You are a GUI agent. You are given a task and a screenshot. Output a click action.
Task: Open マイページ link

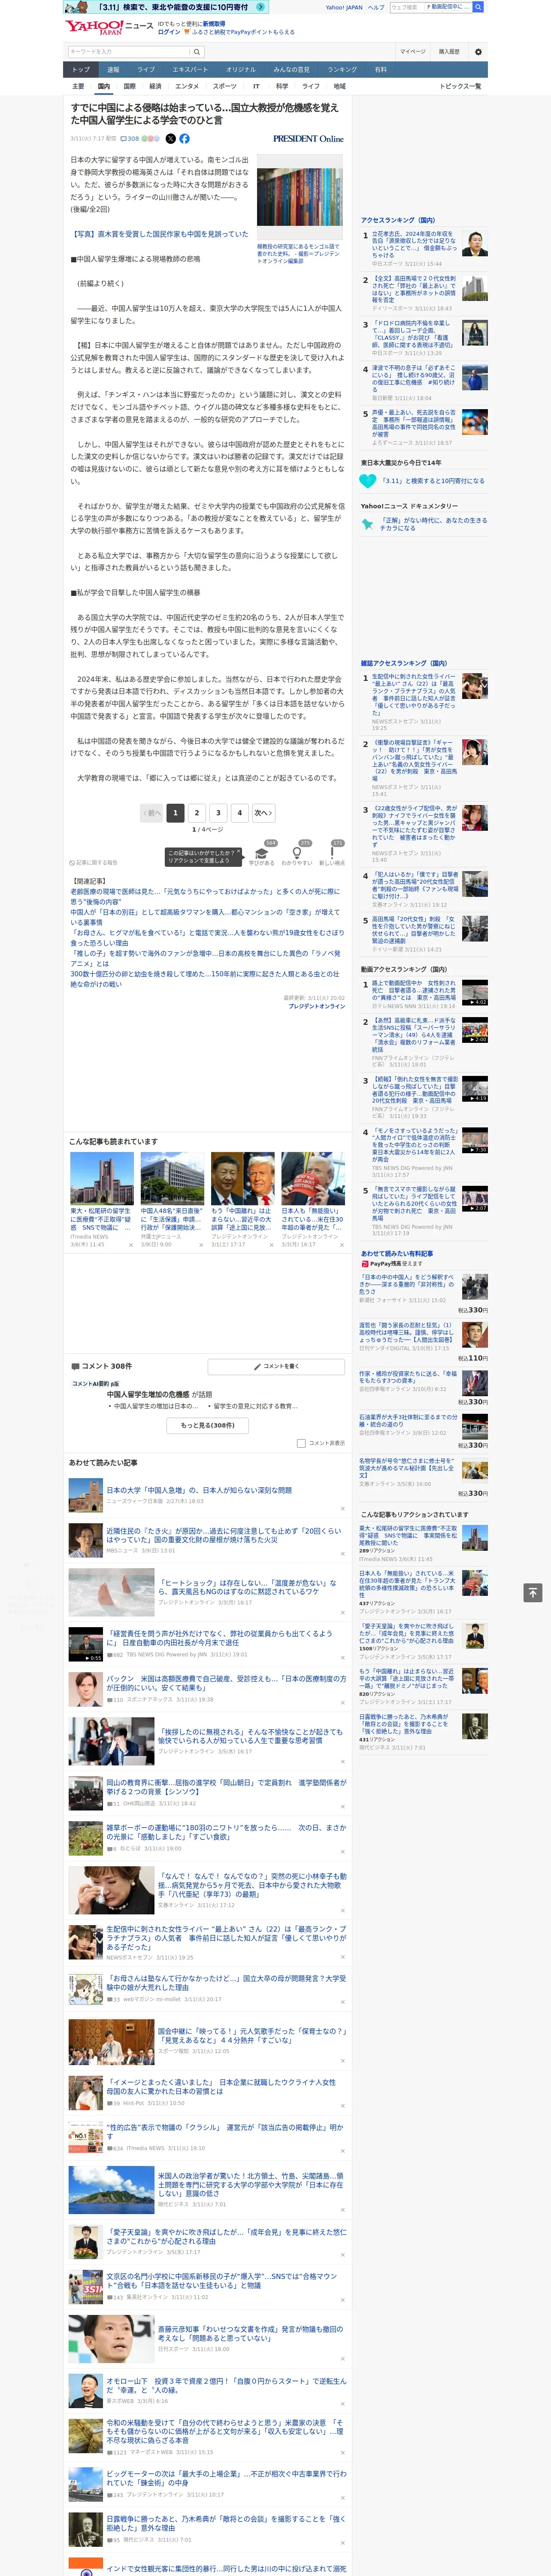pyautogui.click(x=413, y=51)
